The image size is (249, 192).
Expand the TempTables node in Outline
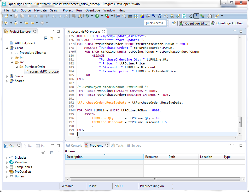point(7,167)
